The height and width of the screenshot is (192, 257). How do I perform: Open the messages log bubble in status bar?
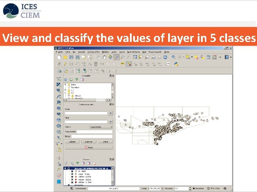pyautogui.click(x=225, y=188)
